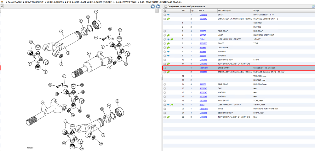Add 103710A1 DRIVE SHAFT with plus icon
This screenshot has height=151, width=315.
165,68
